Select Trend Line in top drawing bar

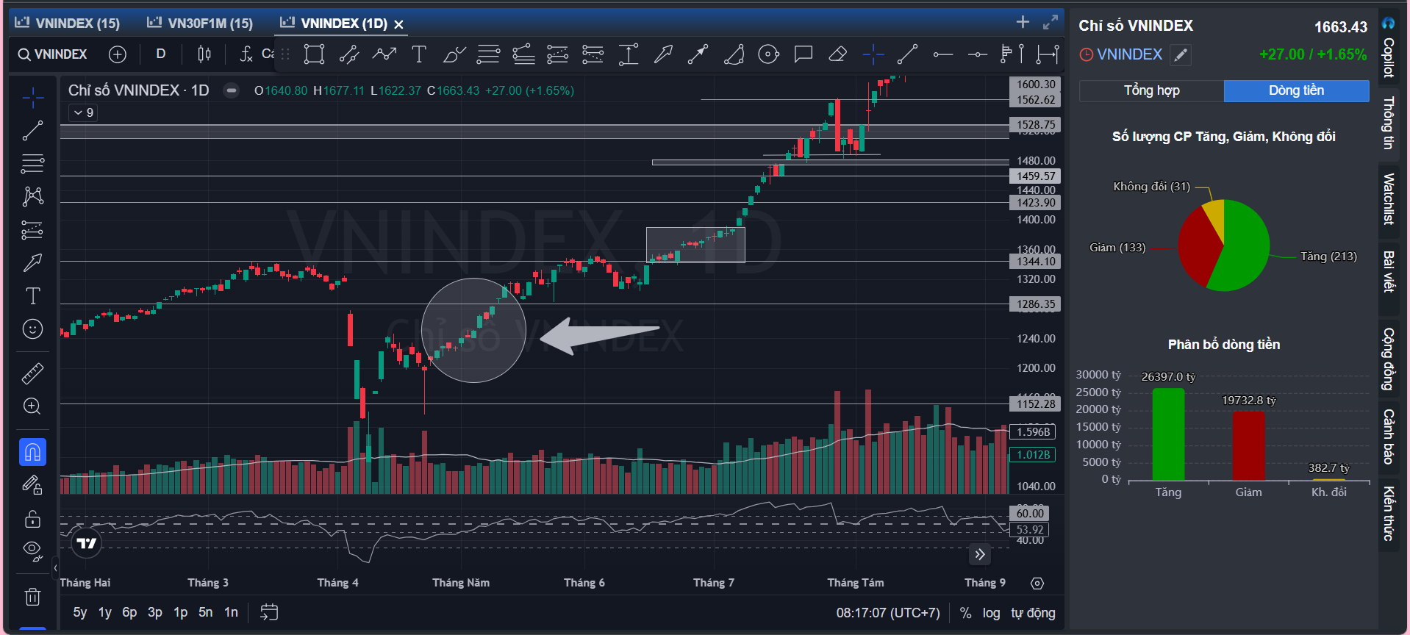coord(908,54)
